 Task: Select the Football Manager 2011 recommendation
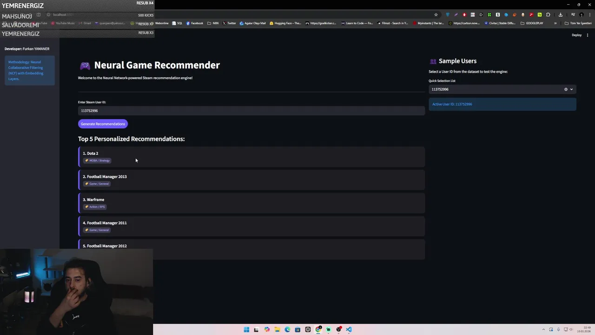click(251, 226)
